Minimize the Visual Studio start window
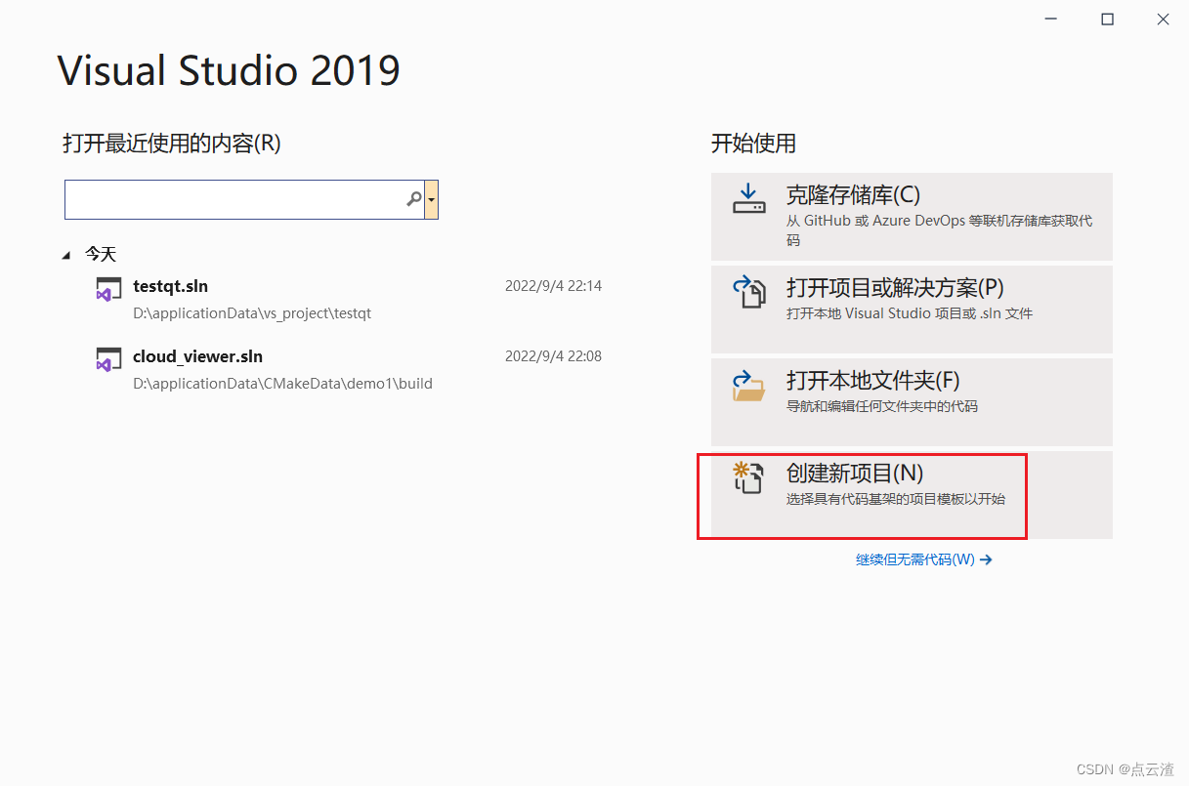The image size is (1189, 786). (1050, 19)
